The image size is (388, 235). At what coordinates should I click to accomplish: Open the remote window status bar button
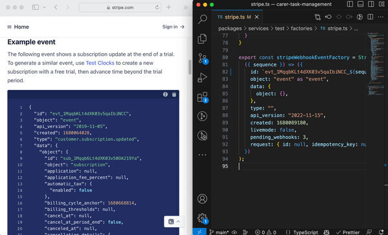[x=200, y=232]
